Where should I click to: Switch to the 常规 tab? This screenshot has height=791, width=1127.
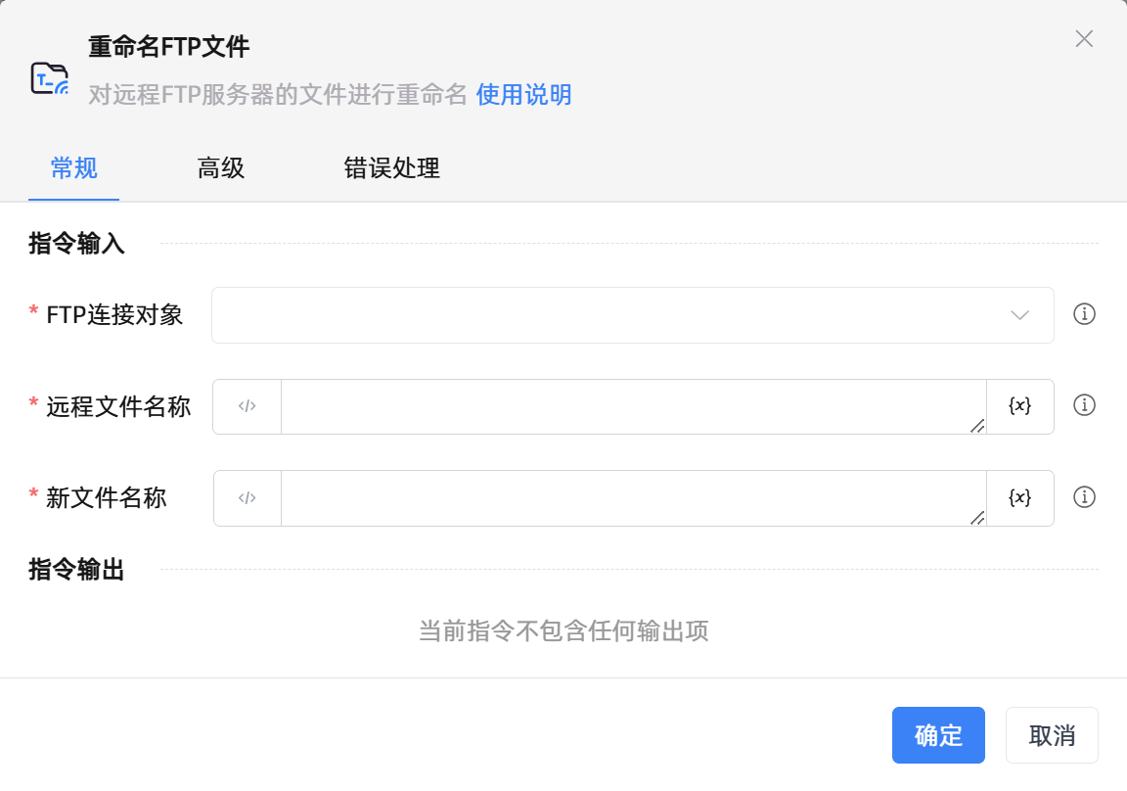click(x=73, y=168)
